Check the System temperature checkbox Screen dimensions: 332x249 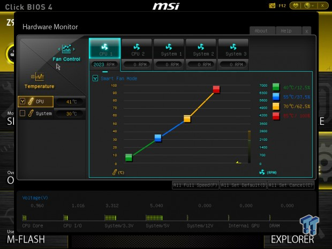pos(22,114)
